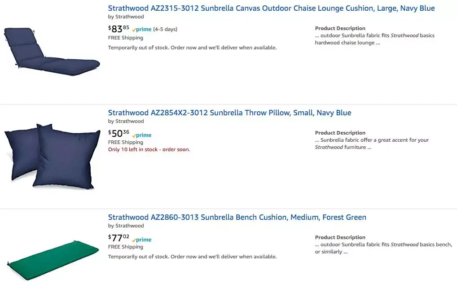The image size is (457, 288).
Task: Click the navy chaise lounge cushion image
Action: tap(51, 51)
